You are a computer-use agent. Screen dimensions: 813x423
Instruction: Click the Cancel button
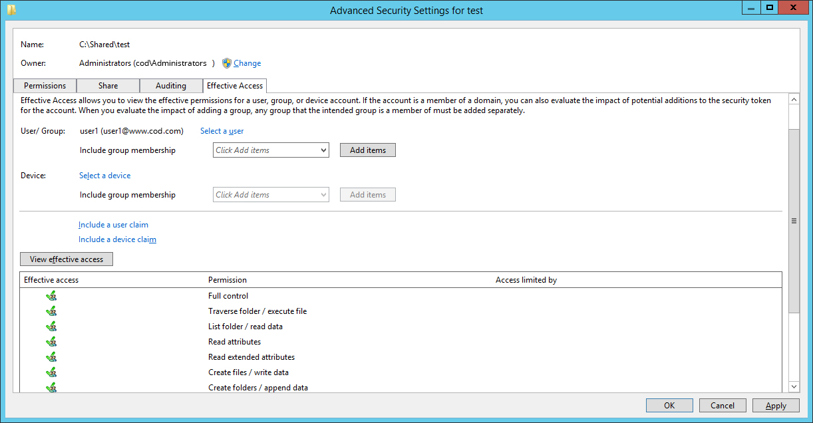(723, 406)
